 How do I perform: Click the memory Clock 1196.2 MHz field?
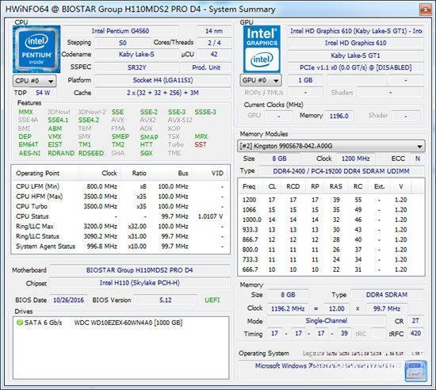click(288, 309)
